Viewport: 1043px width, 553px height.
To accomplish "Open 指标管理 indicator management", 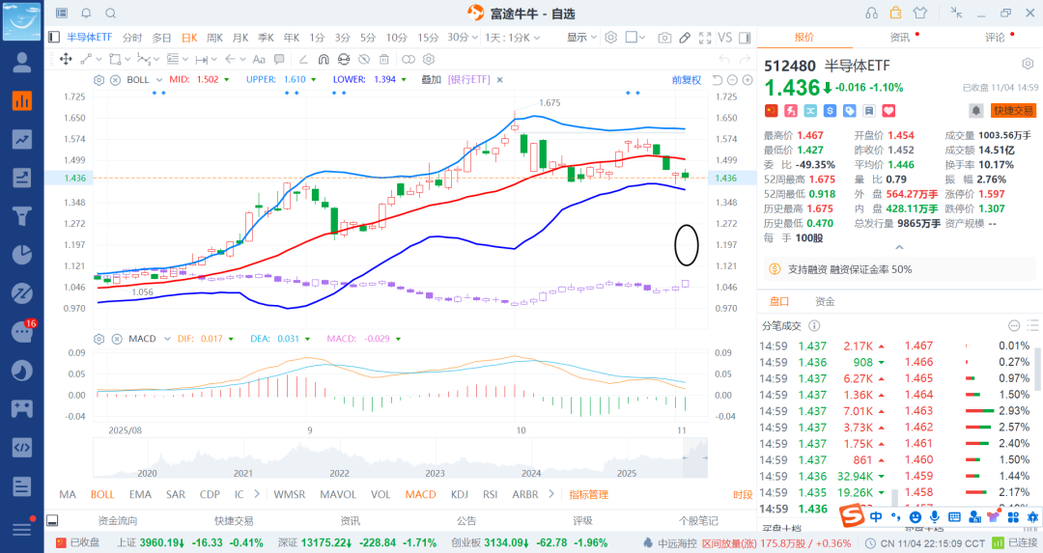I will tap(589, 494).
